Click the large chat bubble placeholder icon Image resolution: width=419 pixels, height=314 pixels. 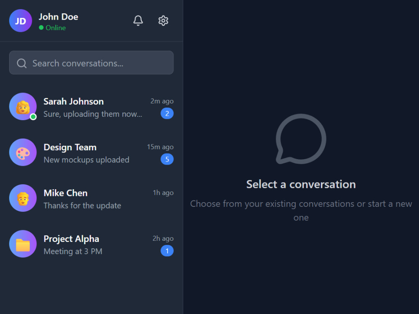pyautogui.click(x=301, y=139)
